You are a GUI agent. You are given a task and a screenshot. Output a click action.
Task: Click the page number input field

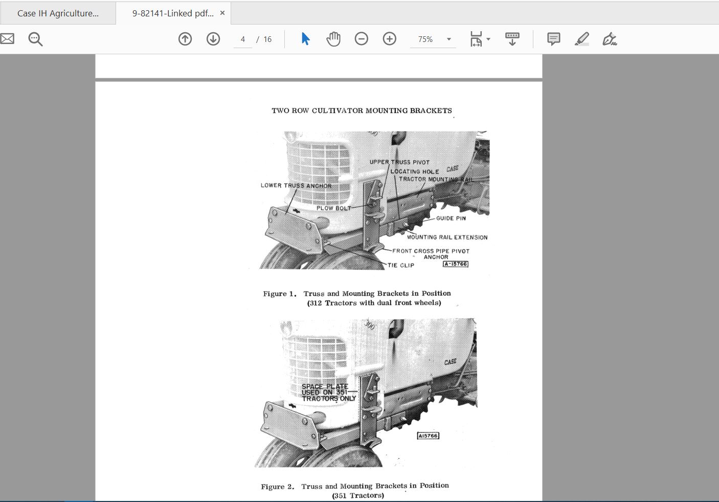[243, 39]
